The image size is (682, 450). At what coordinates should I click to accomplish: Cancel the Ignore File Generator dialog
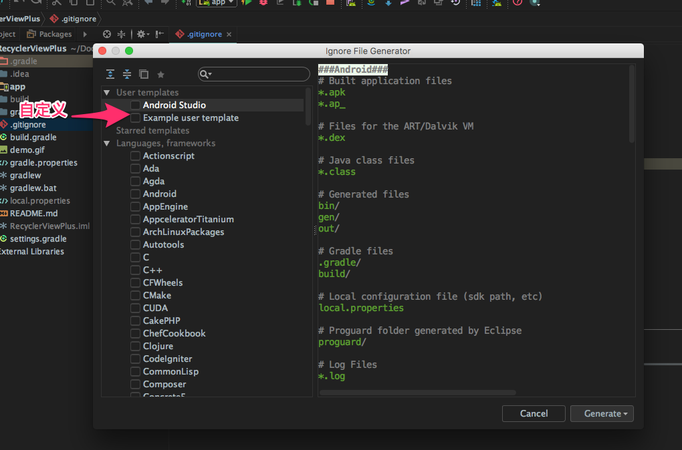point(533,413)
